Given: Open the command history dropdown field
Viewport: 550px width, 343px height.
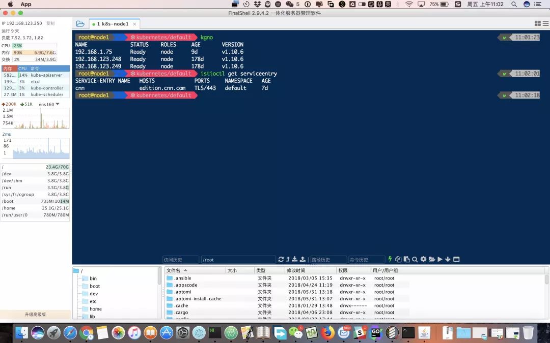Looking at the screenshot, I should (367, 260).
